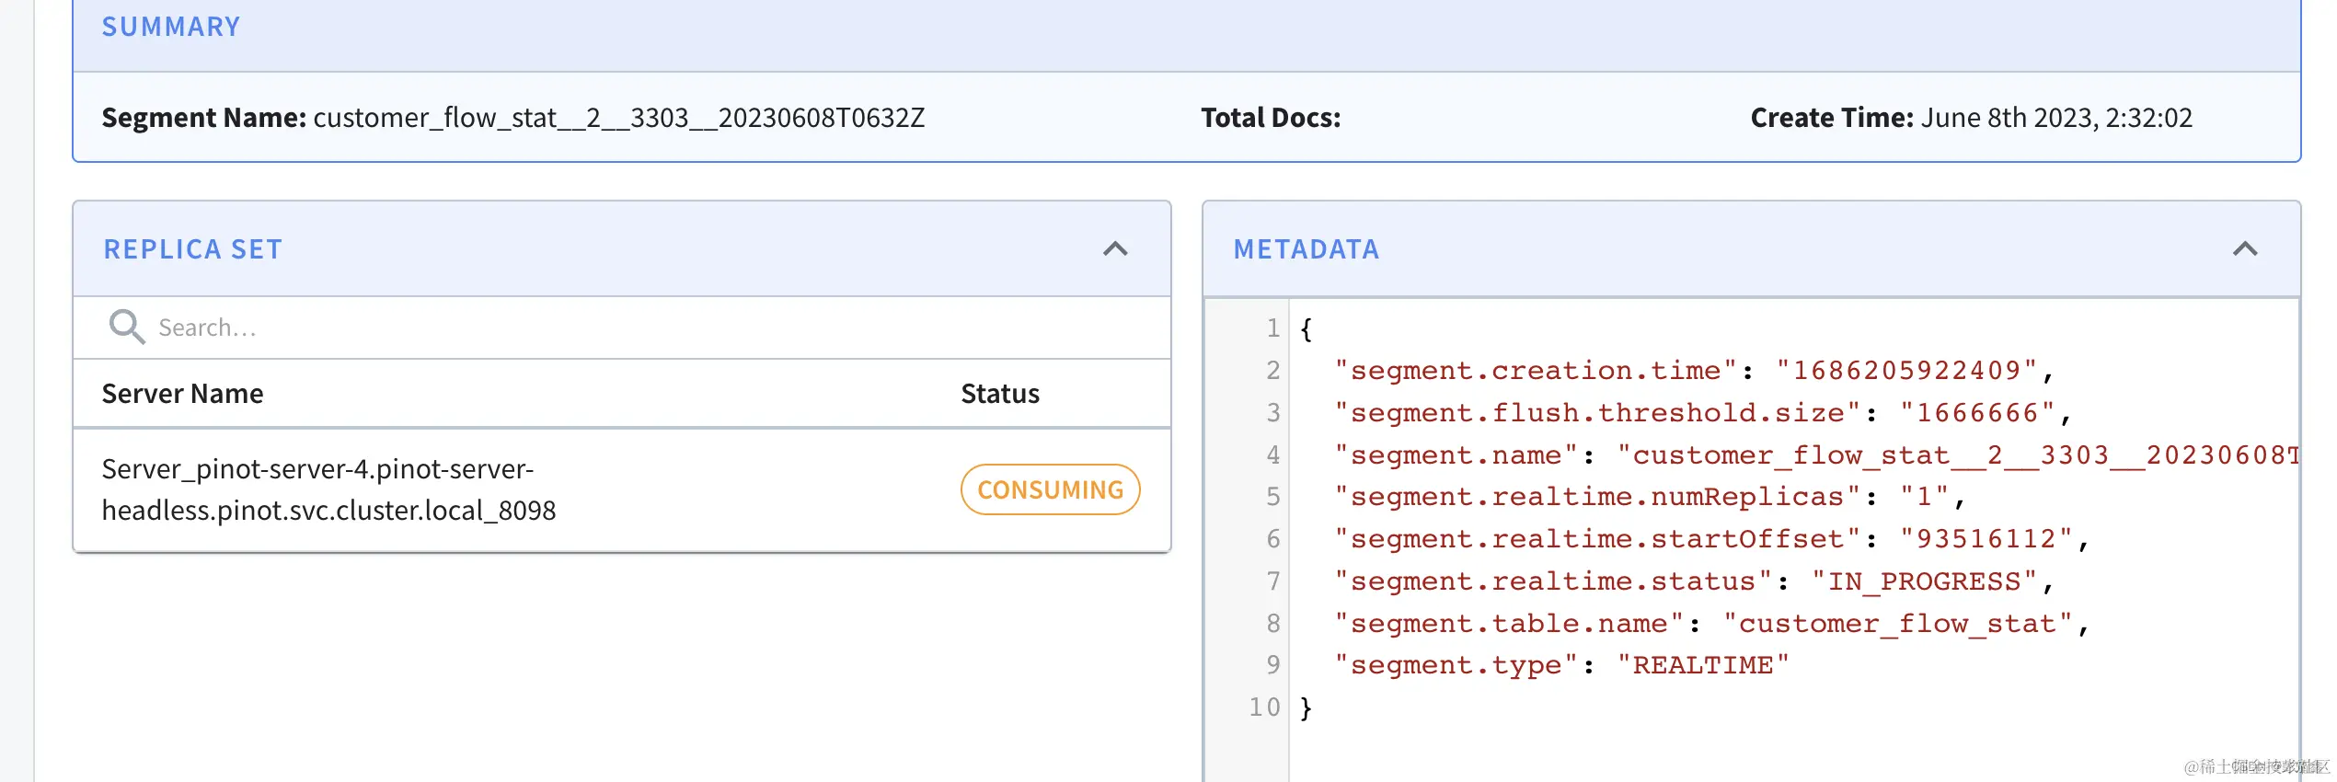The image size is (2337, 782).
Task: Collapse the Replica Set panel chevron
Action: (1115, 249)
